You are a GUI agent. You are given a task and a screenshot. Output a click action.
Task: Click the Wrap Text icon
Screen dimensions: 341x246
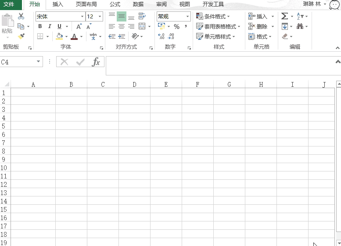(x=142, y=16)
